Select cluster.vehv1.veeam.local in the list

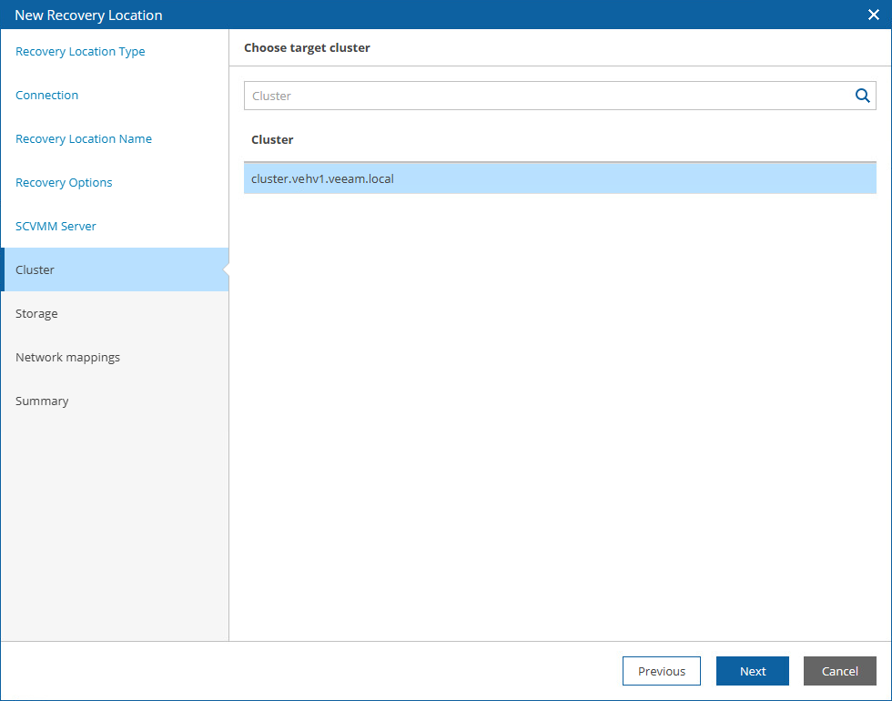(x=323, y=179)
